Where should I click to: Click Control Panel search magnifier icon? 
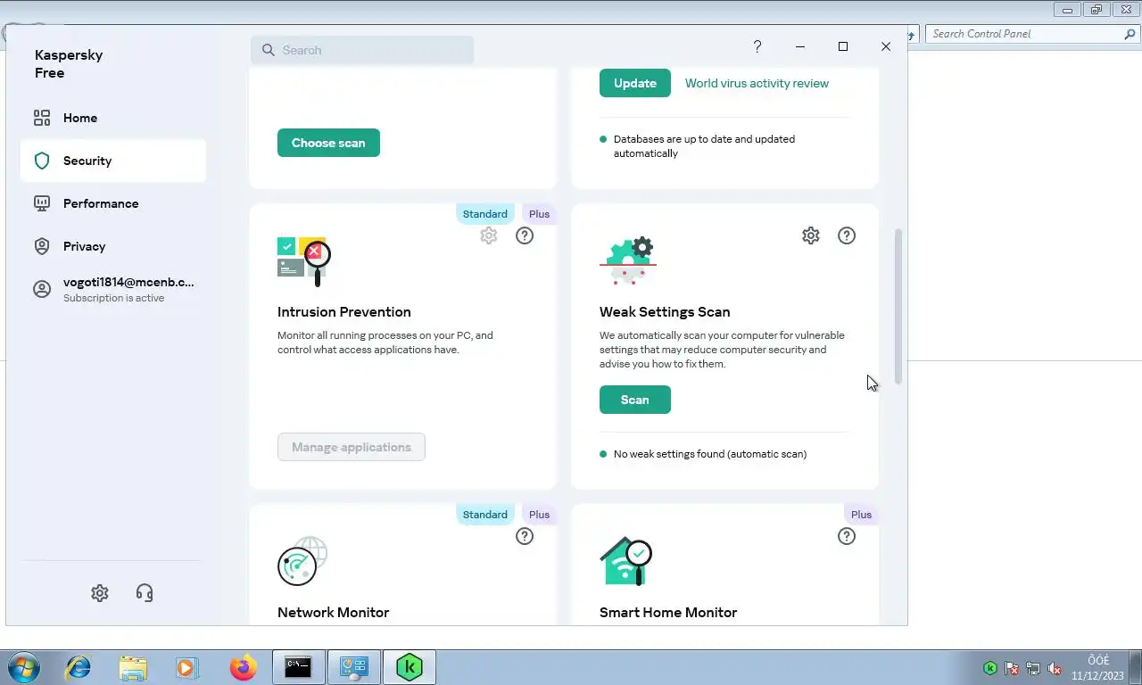point(1130,34)
